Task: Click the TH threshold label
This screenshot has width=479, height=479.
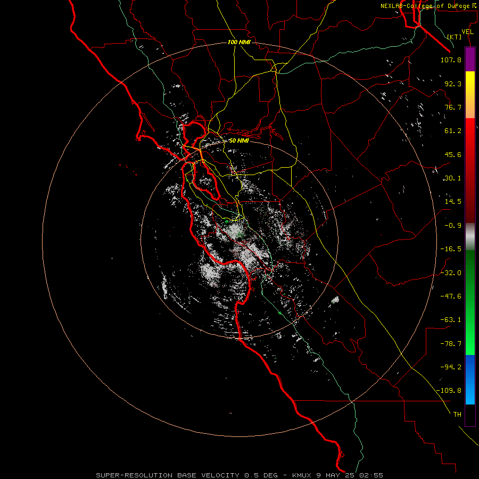Action: pos(457,415)
